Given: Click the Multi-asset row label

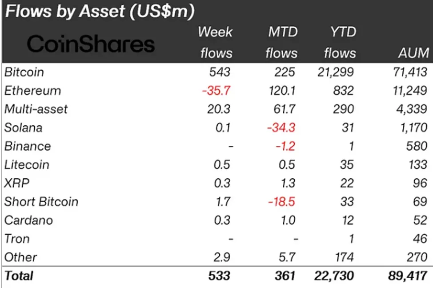Looking at the screenshot, I should point(36,109).
